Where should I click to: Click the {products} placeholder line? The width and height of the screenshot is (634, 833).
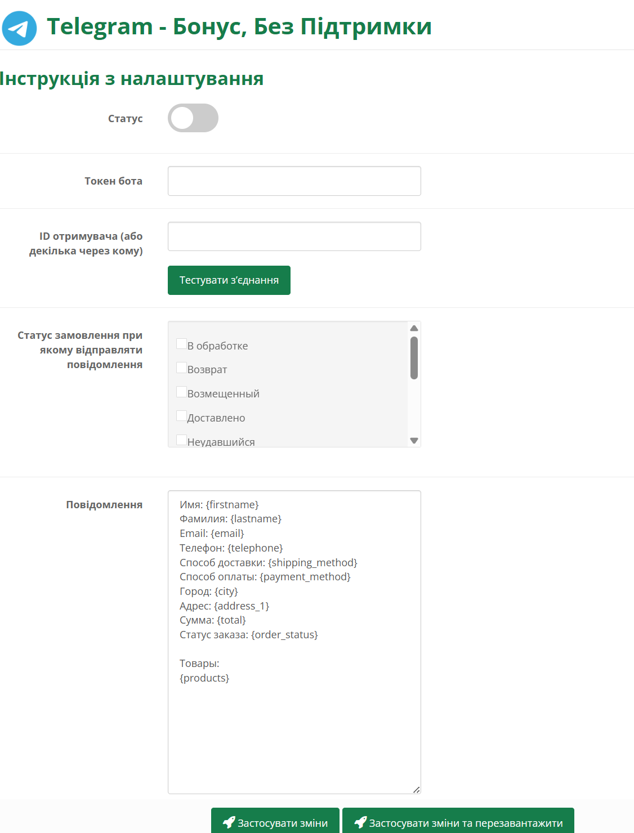[204, 678]
